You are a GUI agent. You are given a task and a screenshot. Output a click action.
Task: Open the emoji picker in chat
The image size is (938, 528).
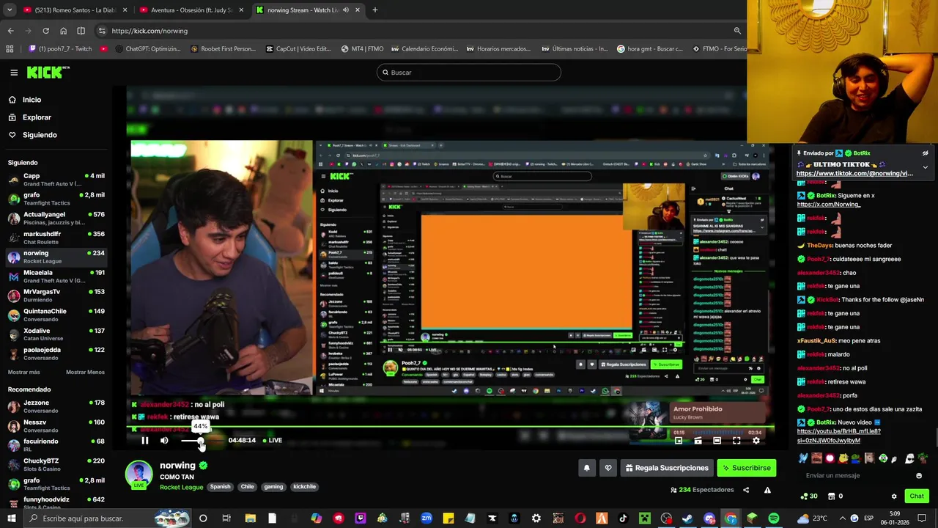919,475
